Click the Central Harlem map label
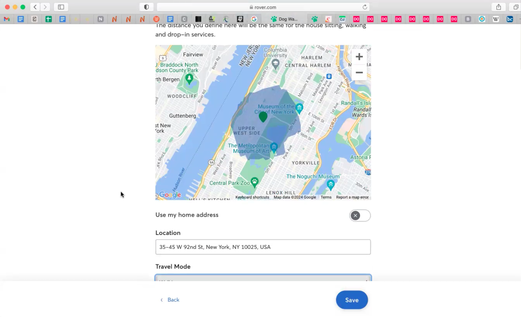 point(308,65)
